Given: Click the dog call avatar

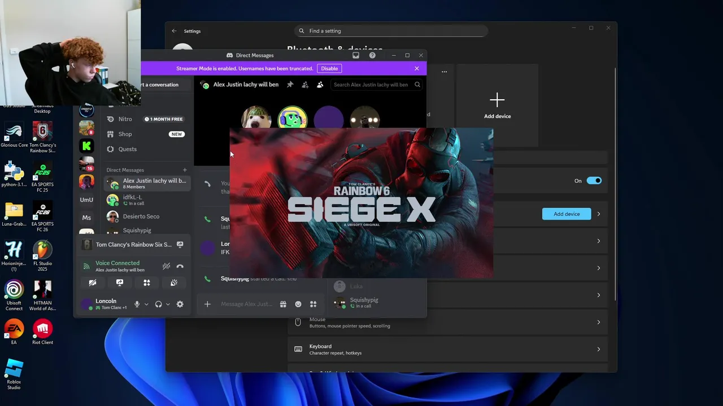Looking at the screenshot, I should [x=256, y=118].
